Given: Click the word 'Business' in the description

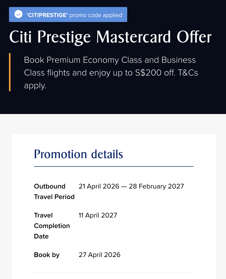Looking at the screenshot, I should point(179,60).
